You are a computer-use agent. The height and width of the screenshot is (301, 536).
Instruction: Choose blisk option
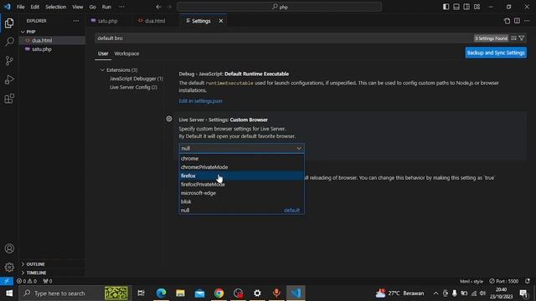tap(241, 202)
